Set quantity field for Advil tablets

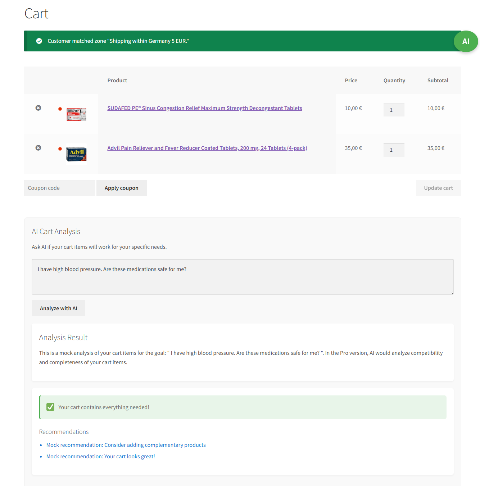coord(394,150)
